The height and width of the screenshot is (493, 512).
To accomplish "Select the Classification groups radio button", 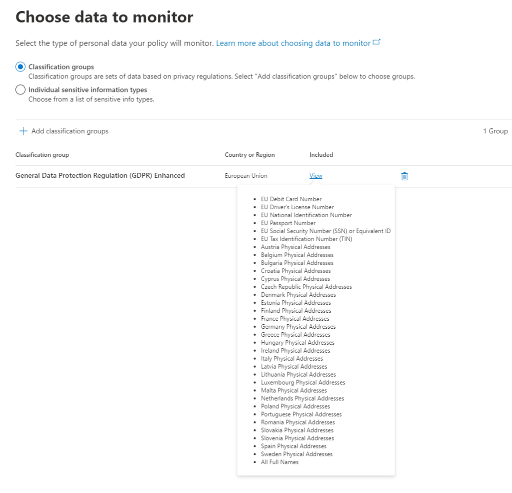I will (x=20, y=67).
